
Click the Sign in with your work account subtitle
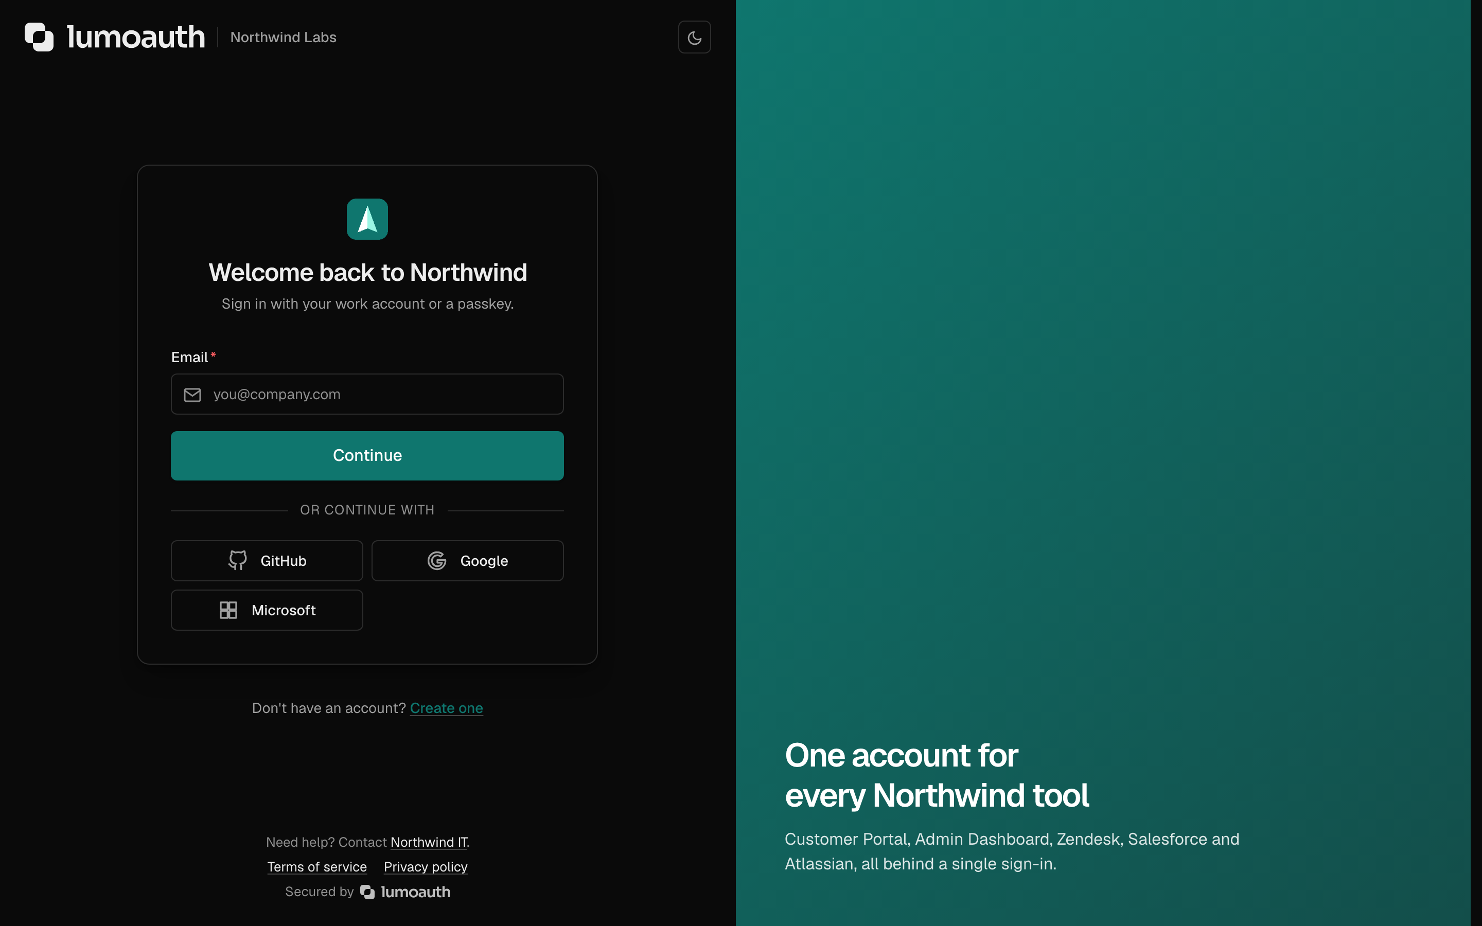pos(367,304)
